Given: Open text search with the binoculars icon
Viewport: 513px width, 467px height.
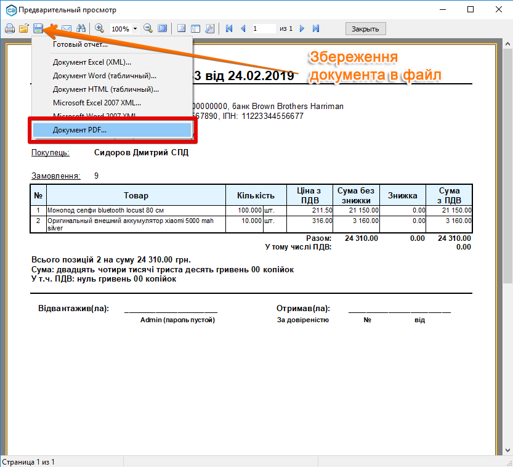Looking at the screenshot, I should click(81, 29).
